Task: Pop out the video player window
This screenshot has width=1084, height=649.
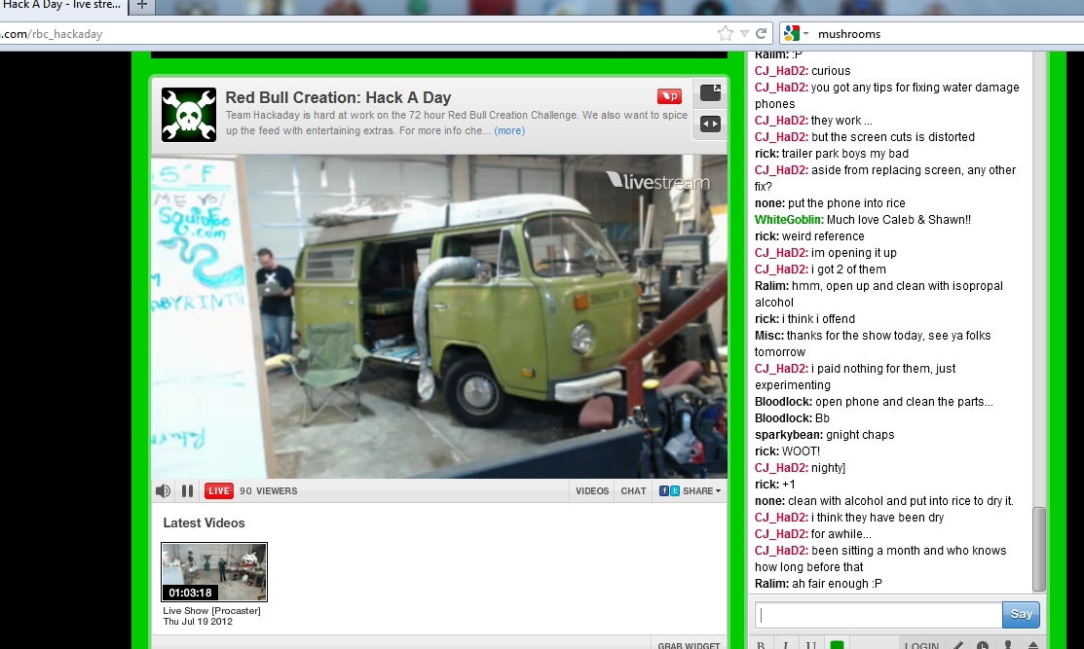Action: coord(710,93)
